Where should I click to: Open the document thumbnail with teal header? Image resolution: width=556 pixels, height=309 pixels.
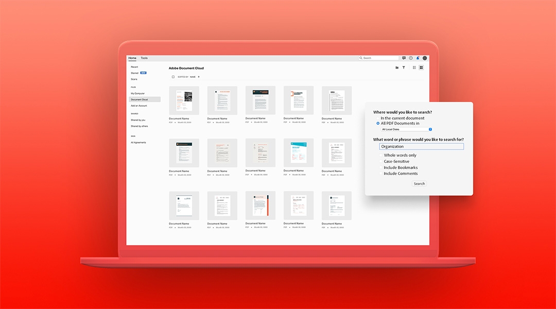[x=299, y=153]
